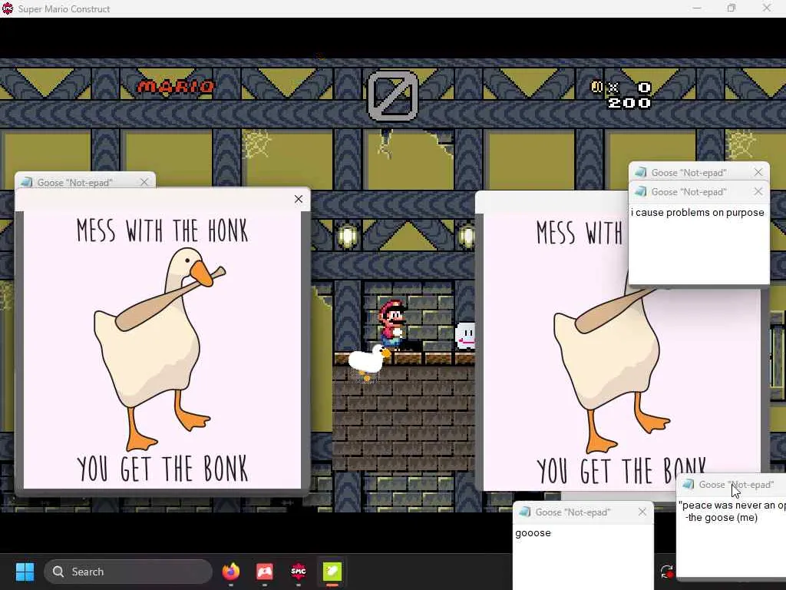Click the notepad icon on the left Goose Not-epad title

pyautogui.click(x=26, y=182)
